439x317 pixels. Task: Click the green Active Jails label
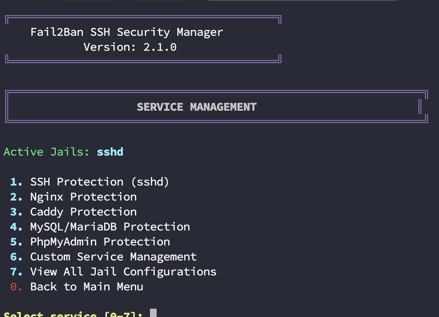47,152
